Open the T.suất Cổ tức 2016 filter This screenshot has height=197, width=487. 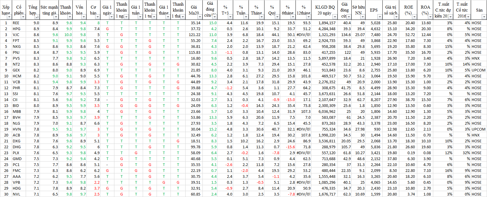coord(468,17)
